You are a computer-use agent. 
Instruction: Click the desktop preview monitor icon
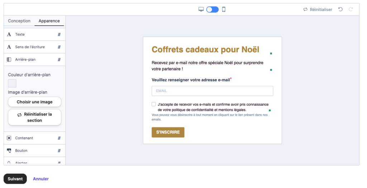201,9
